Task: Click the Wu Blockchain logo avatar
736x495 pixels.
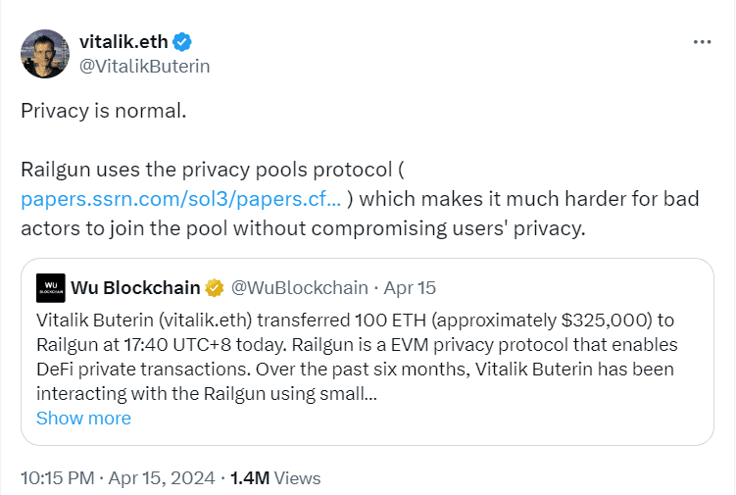Action: click(51, 288)
